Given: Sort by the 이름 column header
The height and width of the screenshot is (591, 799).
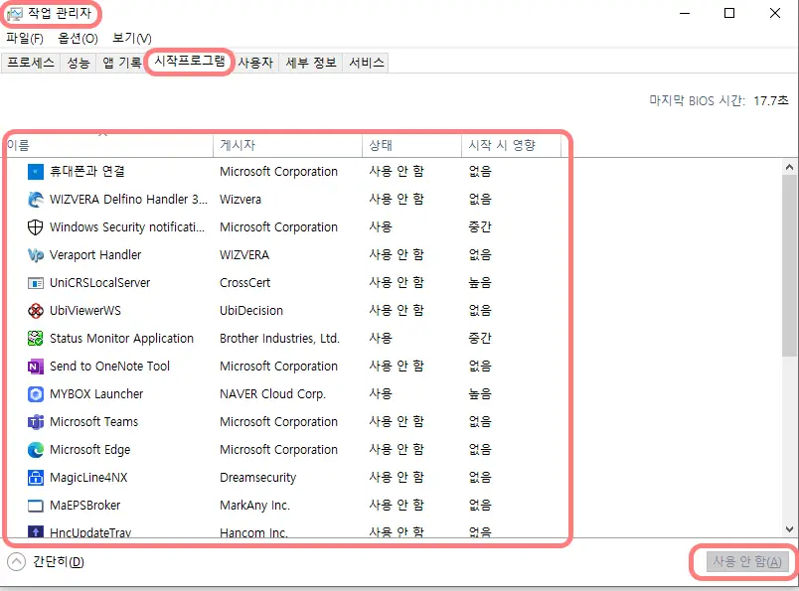Looking at the screenshot, I should pyautogui.click(x=109, y=145).
